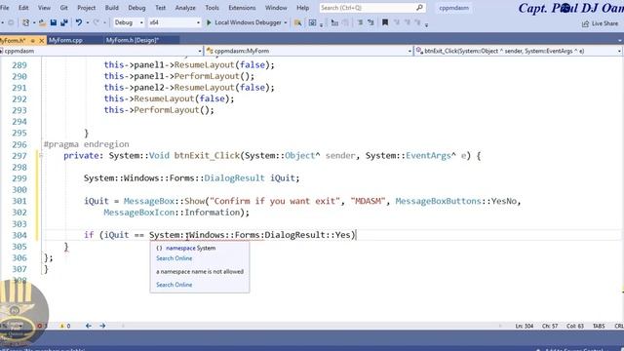Open the Edit menu
This screenshot has width=624, height=351.
[23, 8]
